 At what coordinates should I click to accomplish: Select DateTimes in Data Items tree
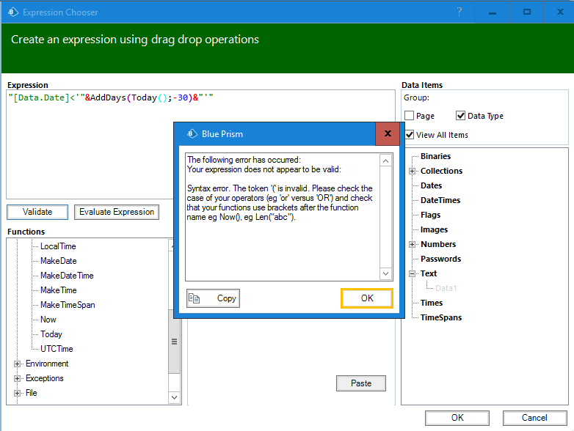[x=440, y=200]
